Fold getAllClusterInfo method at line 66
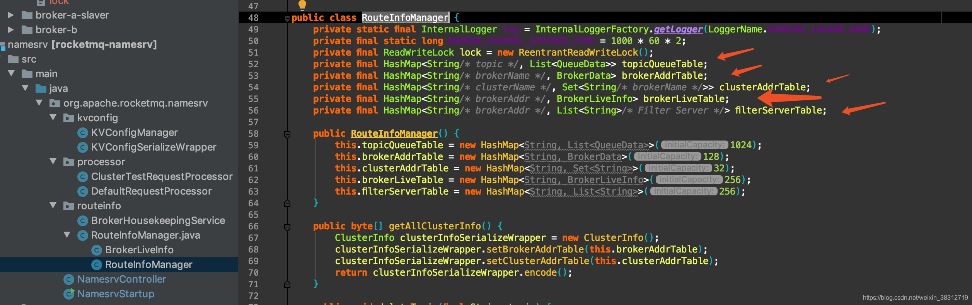The height and width of the screenshot is (305, 972). [287, 227]
